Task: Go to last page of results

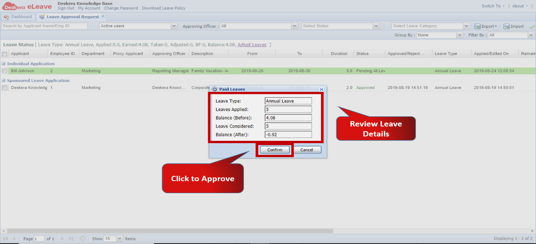Action: click(71, 239)
